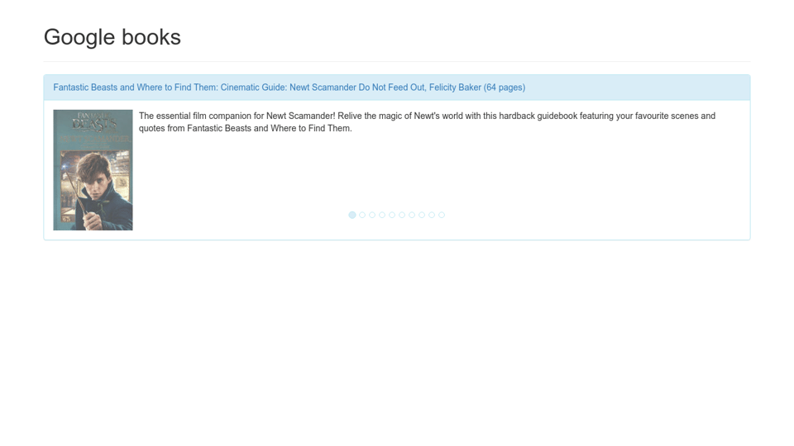This screenshot has height=446, width=794.
Task: Open the Fantastic Beasts Cinematic Guide title link
Action: pyautogui.click(x=248, y=88)
